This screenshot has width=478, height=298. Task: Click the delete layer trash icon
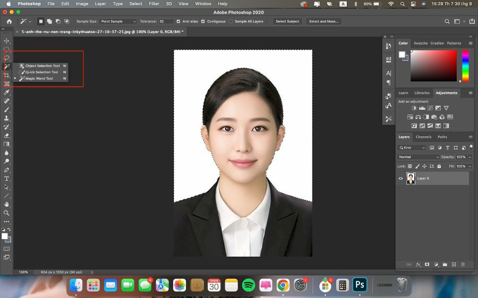click(x=463, y=265)
